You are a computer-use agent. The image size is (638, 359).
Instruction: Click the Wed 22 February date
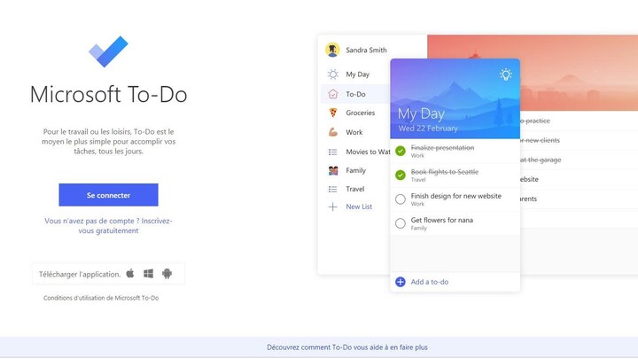428,129
